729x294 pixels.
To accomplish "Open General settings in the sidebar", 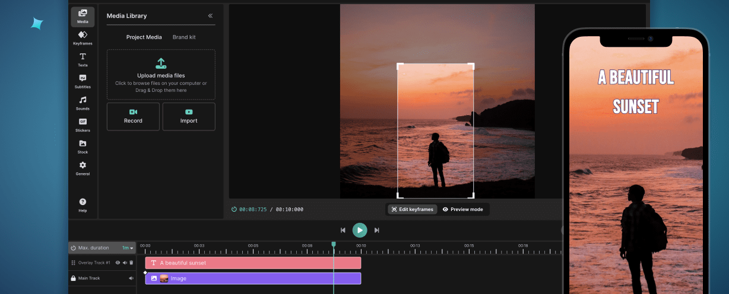I will pyautogui.click(x=83, y=169).
